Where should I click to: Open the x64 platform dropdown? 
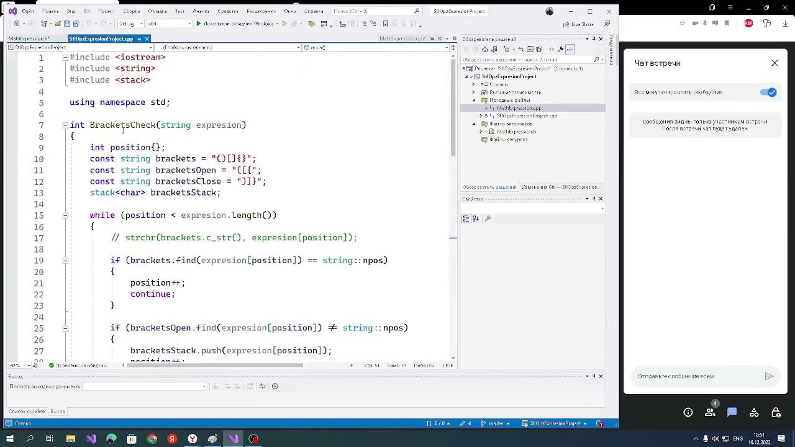pyautogui.click(x=169, y=24)
